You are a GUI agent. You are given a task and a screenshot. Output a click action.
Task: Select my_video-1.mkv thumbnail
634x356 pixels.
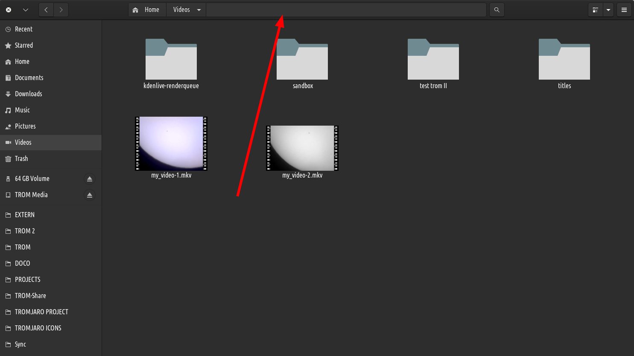171,144
